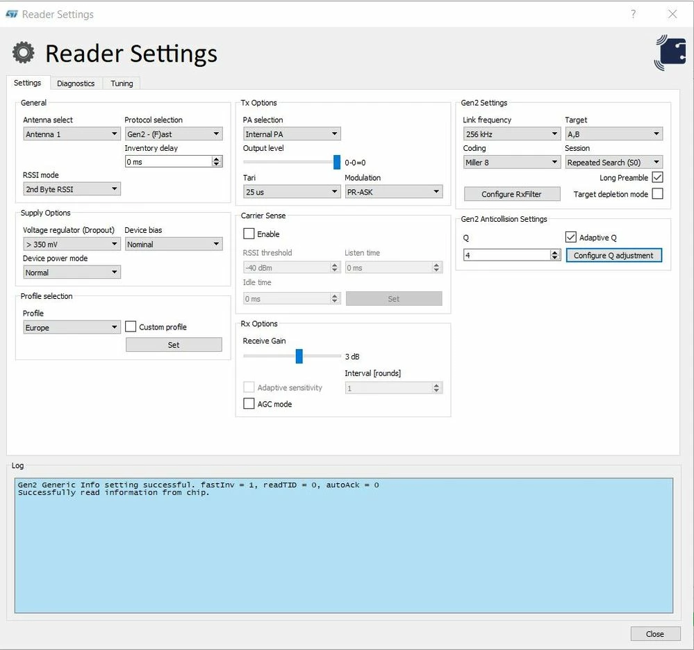Switch to the Tuning tab
Screen dimensions: 694x650
[x=122, y=83]
